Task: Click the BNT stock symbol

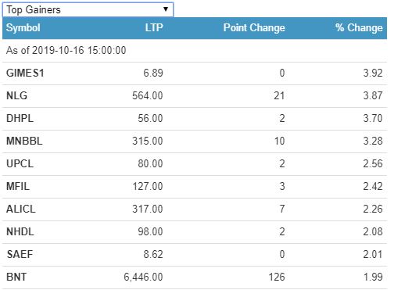Action: (16, 277)
